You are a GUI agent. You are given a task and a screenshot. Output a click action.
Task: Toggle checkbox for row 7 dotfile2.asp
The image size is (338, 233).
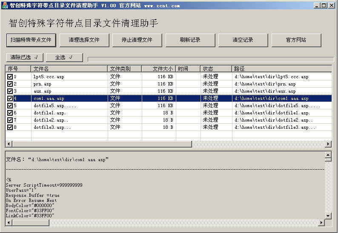(10, 120)
